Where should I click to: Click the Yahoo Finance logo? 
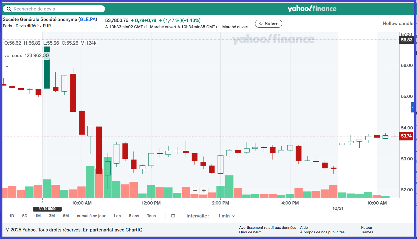(312, 9)
